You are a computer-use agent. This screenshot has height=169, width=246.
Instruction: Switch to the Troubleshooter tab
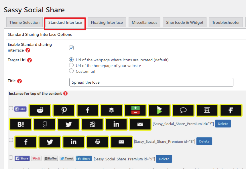[x=226, y=22]
